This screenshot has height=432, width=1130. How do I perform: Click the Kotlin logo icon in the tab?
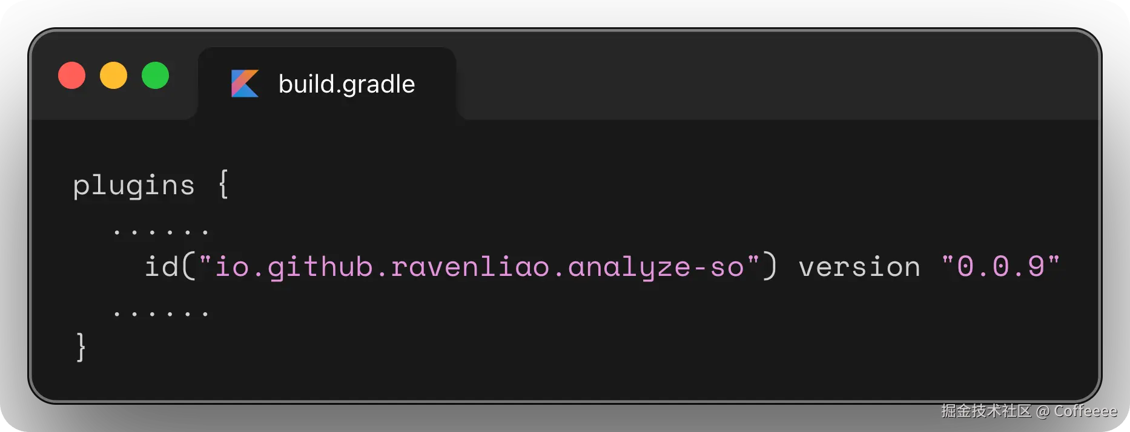[x=245, y=83]
